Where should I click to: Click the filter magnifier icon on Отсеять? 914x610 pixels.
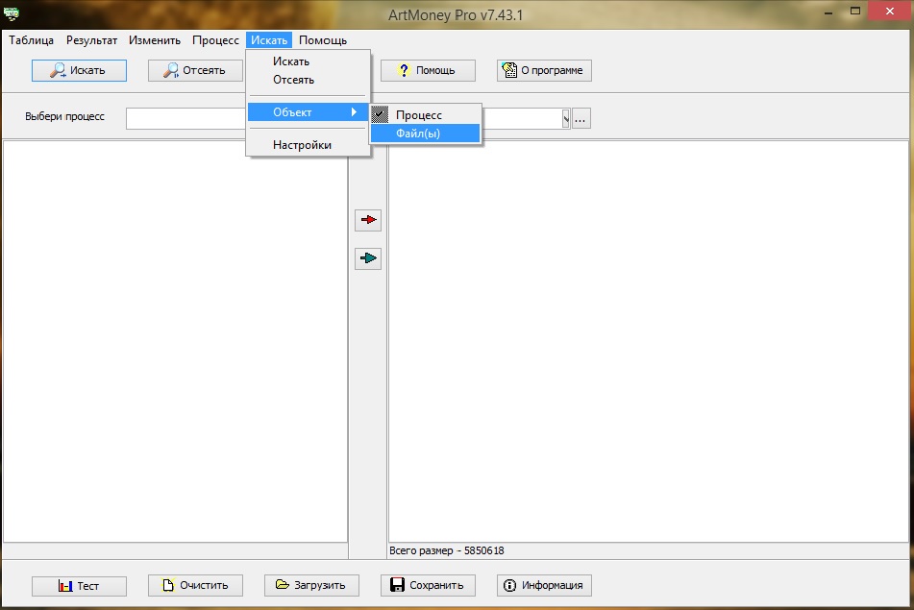tap(170, 70)
